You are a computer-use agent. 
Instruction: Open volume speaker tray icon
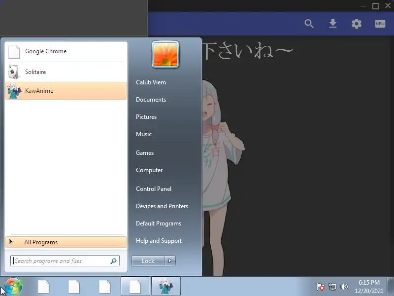[344, 287]
